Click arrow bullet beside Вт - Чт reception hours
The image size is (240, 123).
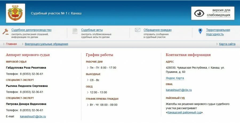(x=88, y=105)
